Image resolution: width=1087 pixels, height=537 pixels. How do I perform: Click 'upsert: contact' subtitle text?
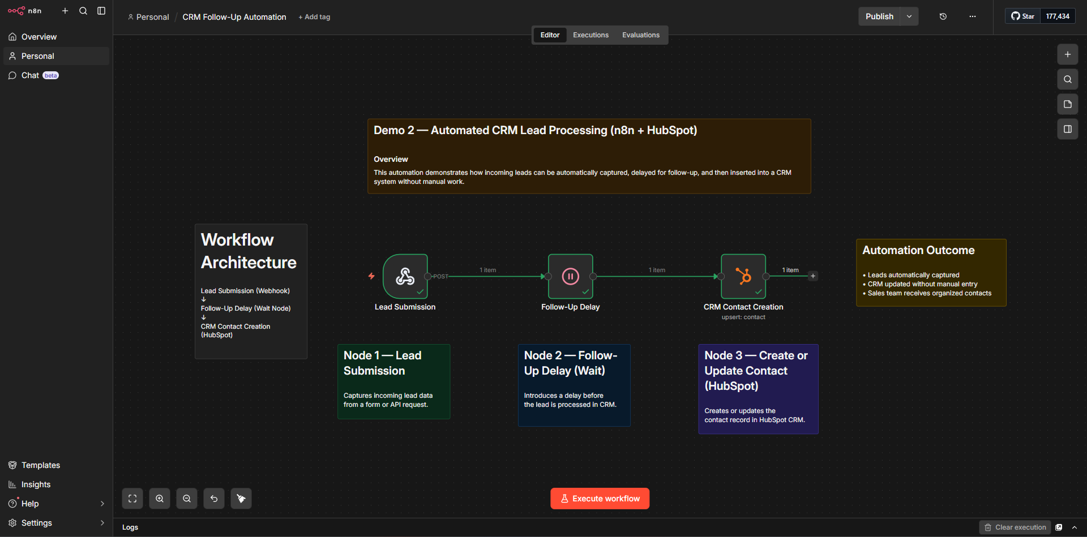(x=743, y=317)
